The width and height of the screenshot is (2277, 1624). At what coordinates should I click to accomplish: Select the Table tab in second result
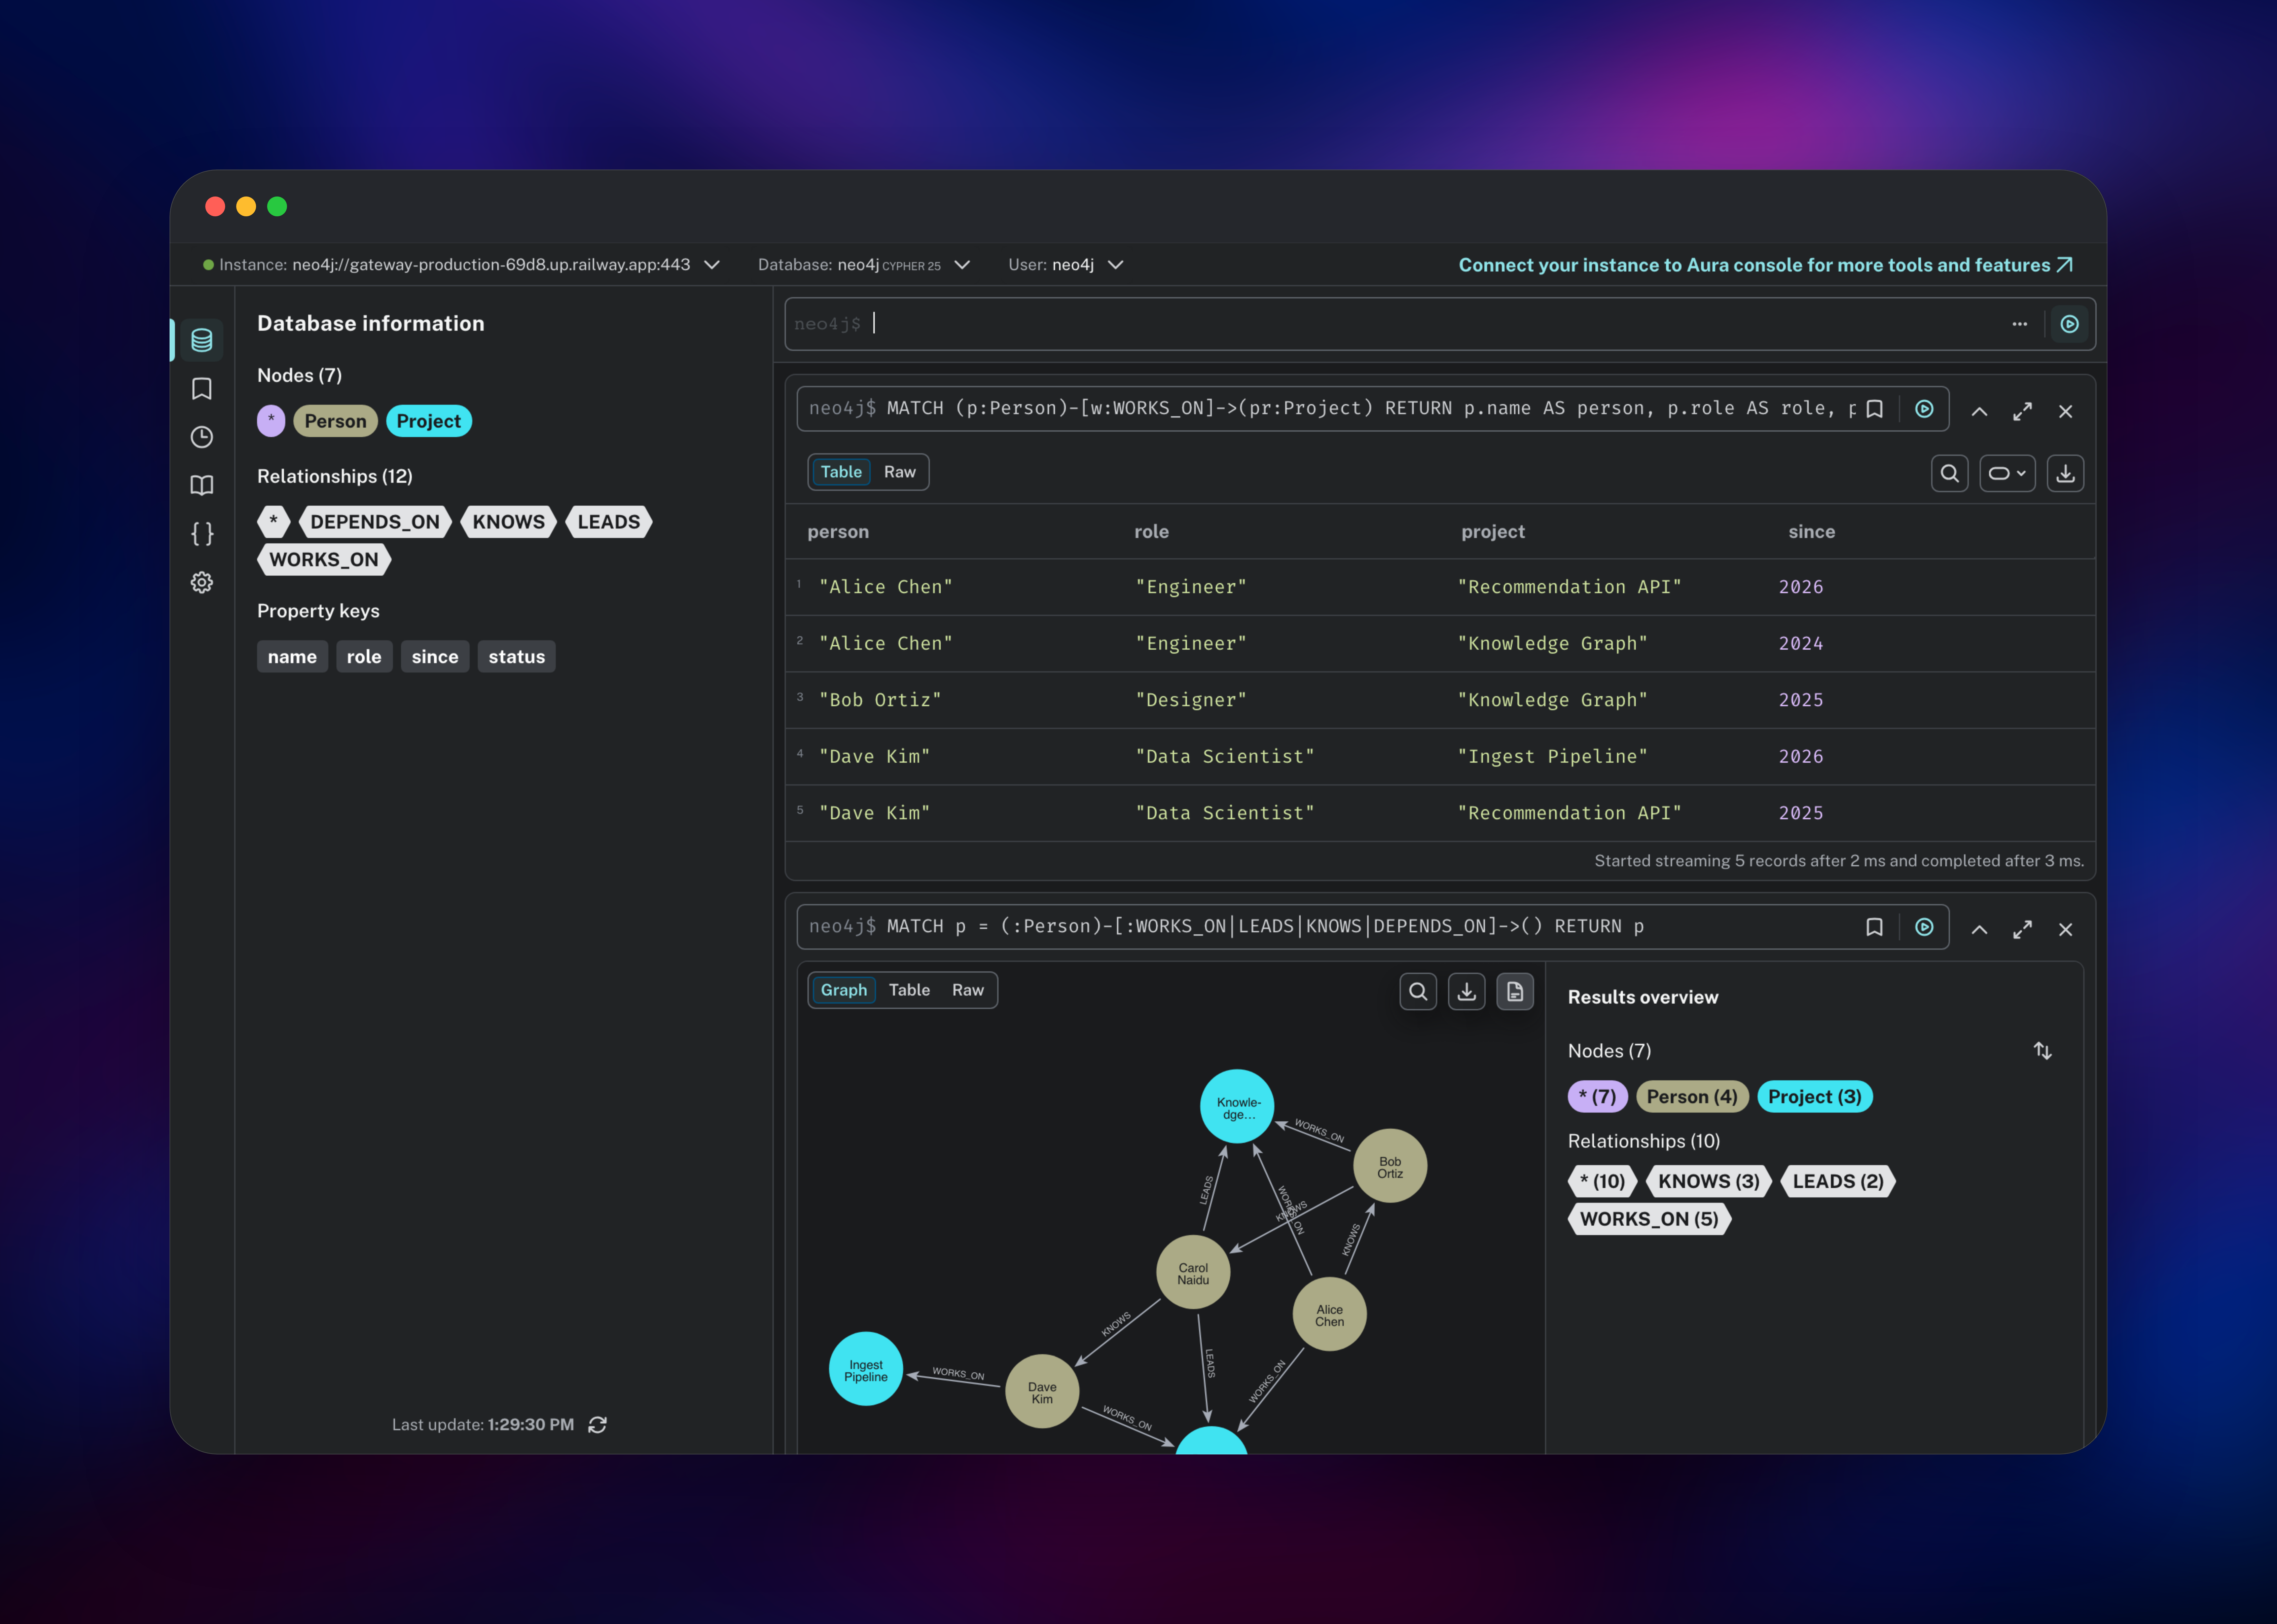click(x=909, y=990)
